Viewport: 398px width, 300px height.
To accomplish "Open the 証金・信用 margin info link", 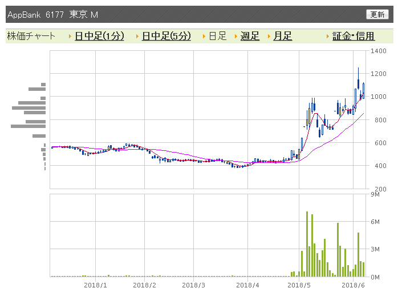I will tap(354, 36).
